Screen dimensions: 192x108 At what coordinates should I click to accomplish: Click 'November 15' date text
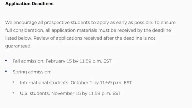(66, 94)
